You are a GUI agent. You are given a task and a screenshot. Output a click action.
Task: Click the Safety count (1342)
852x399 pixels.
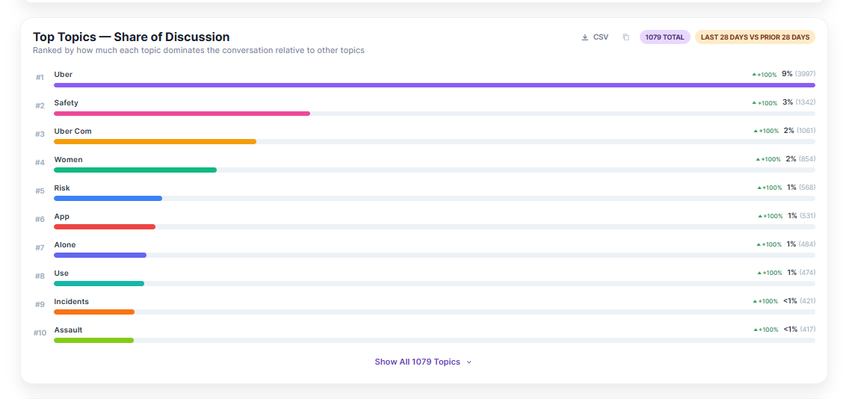[x=806, y=102]
